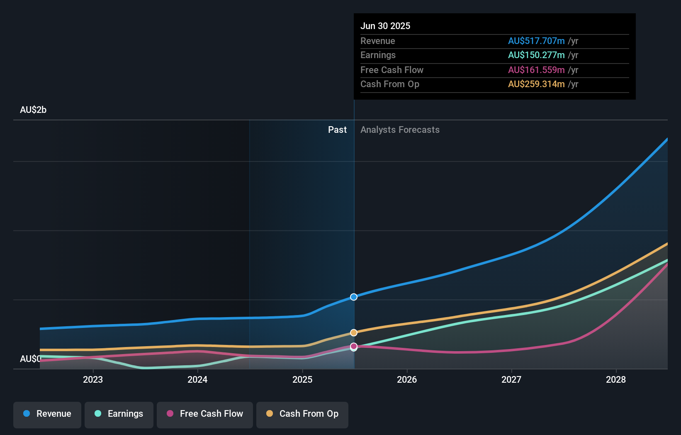Click the Analysts Forecasts label
Image resolution: width=681 pixels, height=435 pixels.
pos(399,130)
